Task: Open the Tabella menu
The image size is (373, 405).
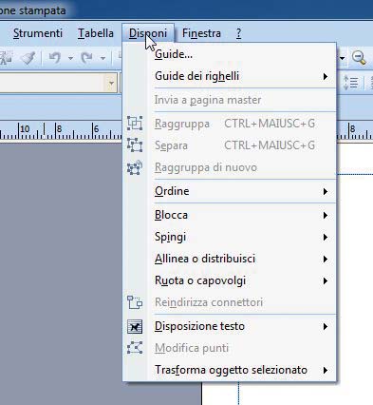Action: click(x=96, y=33)
